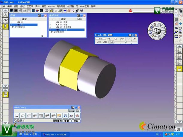
Task: Toggle the red circle icon at Machining palette bottom
Action: coord(18,121)
